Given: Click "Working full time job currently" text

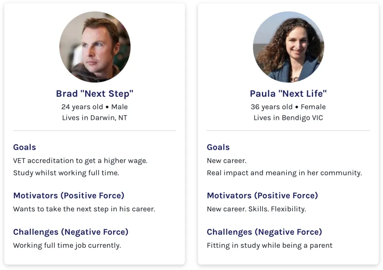Looking at the screenshot, I should pos(67,245).
